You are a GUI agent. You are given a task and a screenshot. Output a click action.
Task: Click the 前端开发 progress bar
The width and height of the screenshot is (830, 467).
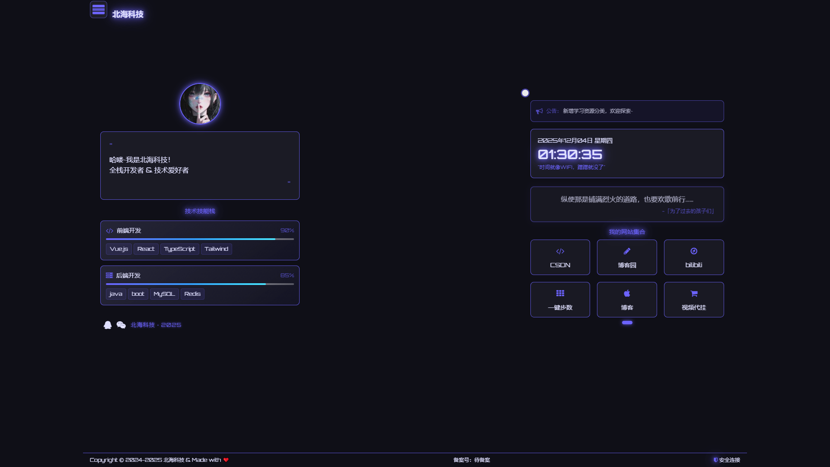coord(200,239)
